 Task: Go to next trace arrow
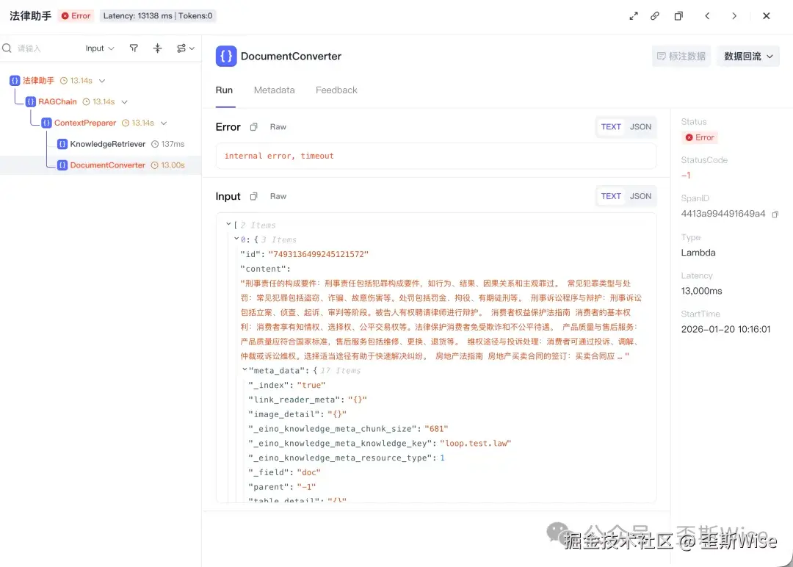734,16
